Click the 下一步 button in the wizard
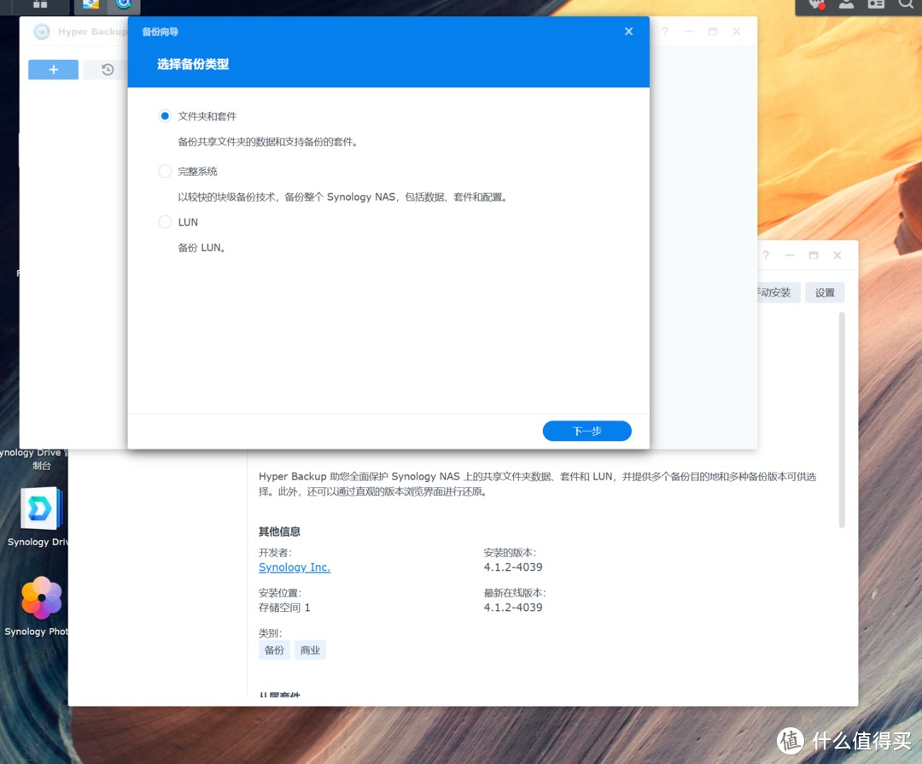 586,431
